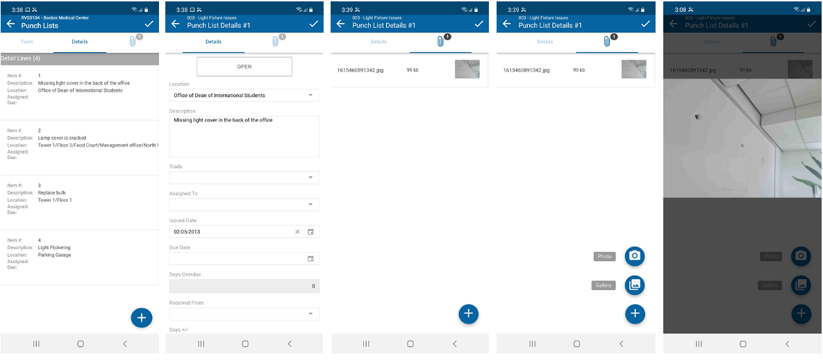Click the empty Due Date field
This screenshot has width=823, height=361.
244,259
